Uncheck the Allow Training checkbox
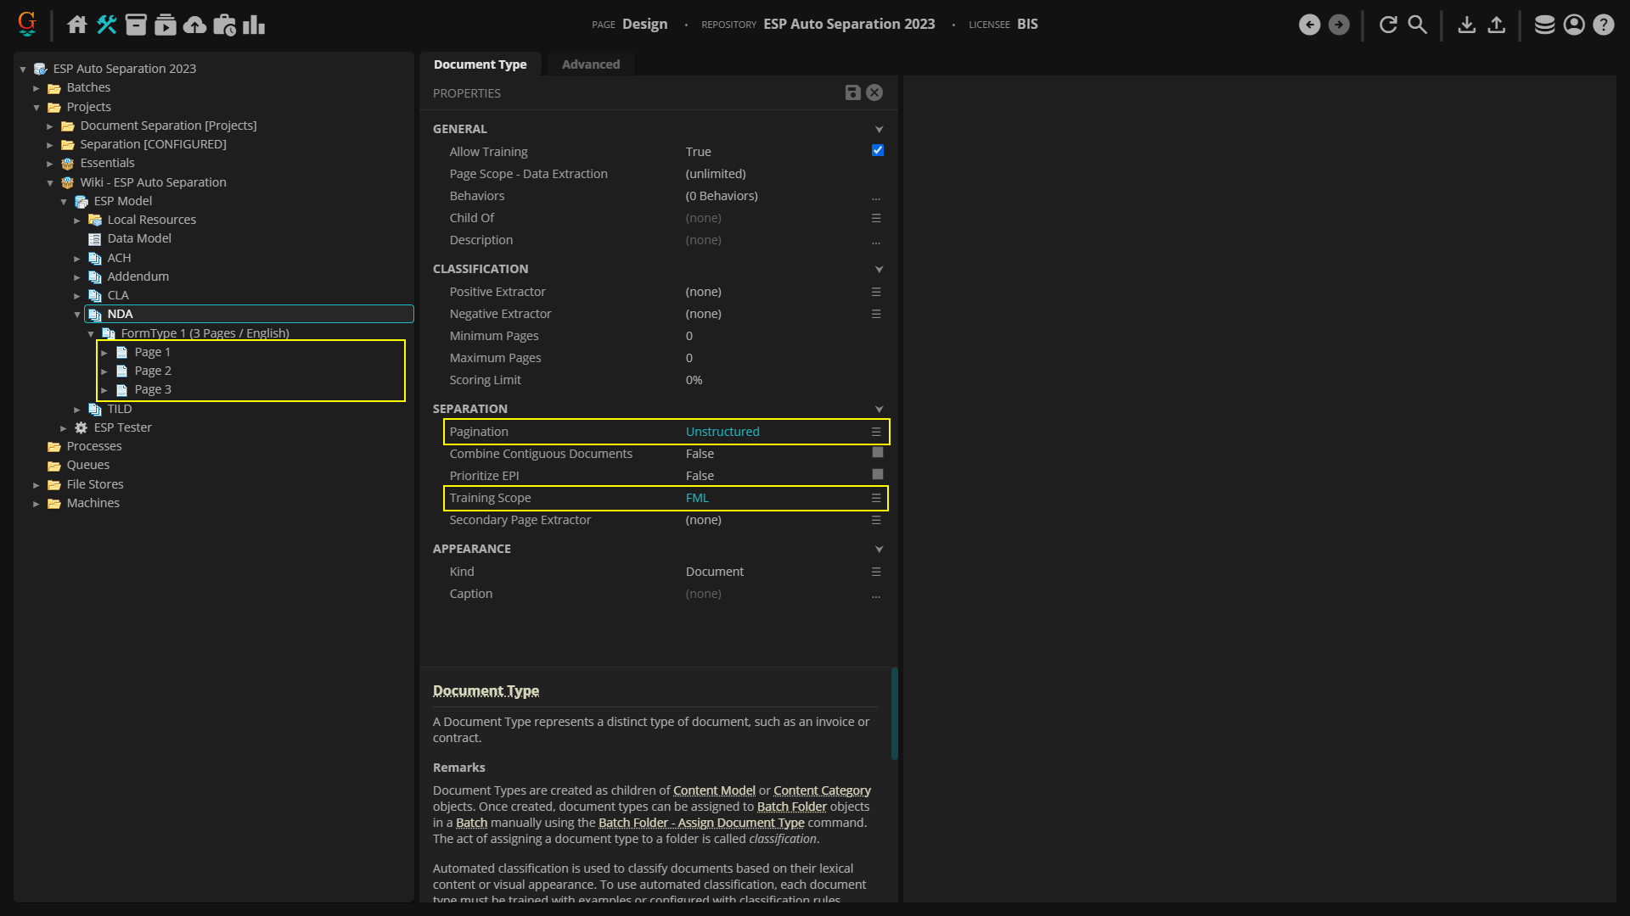 coord(877,150)
